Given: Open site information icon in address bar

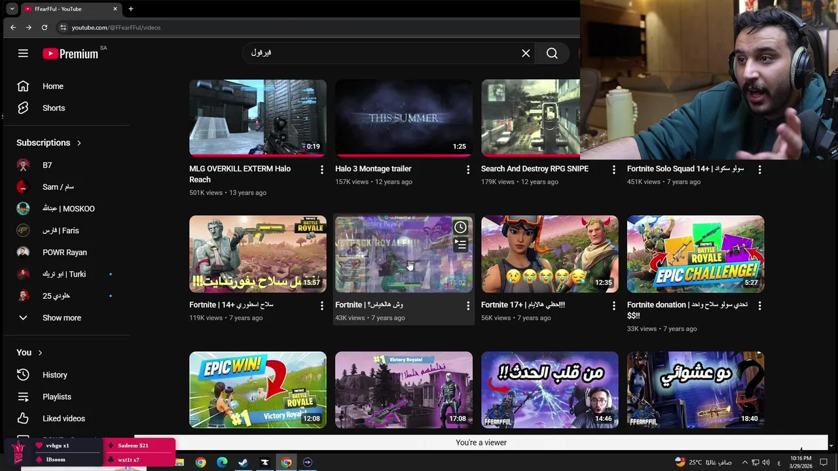Looking at the screenshot, I should pos(63,27).
